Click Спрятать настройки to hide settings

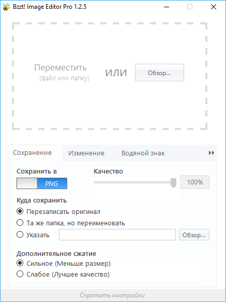(112, 295)
